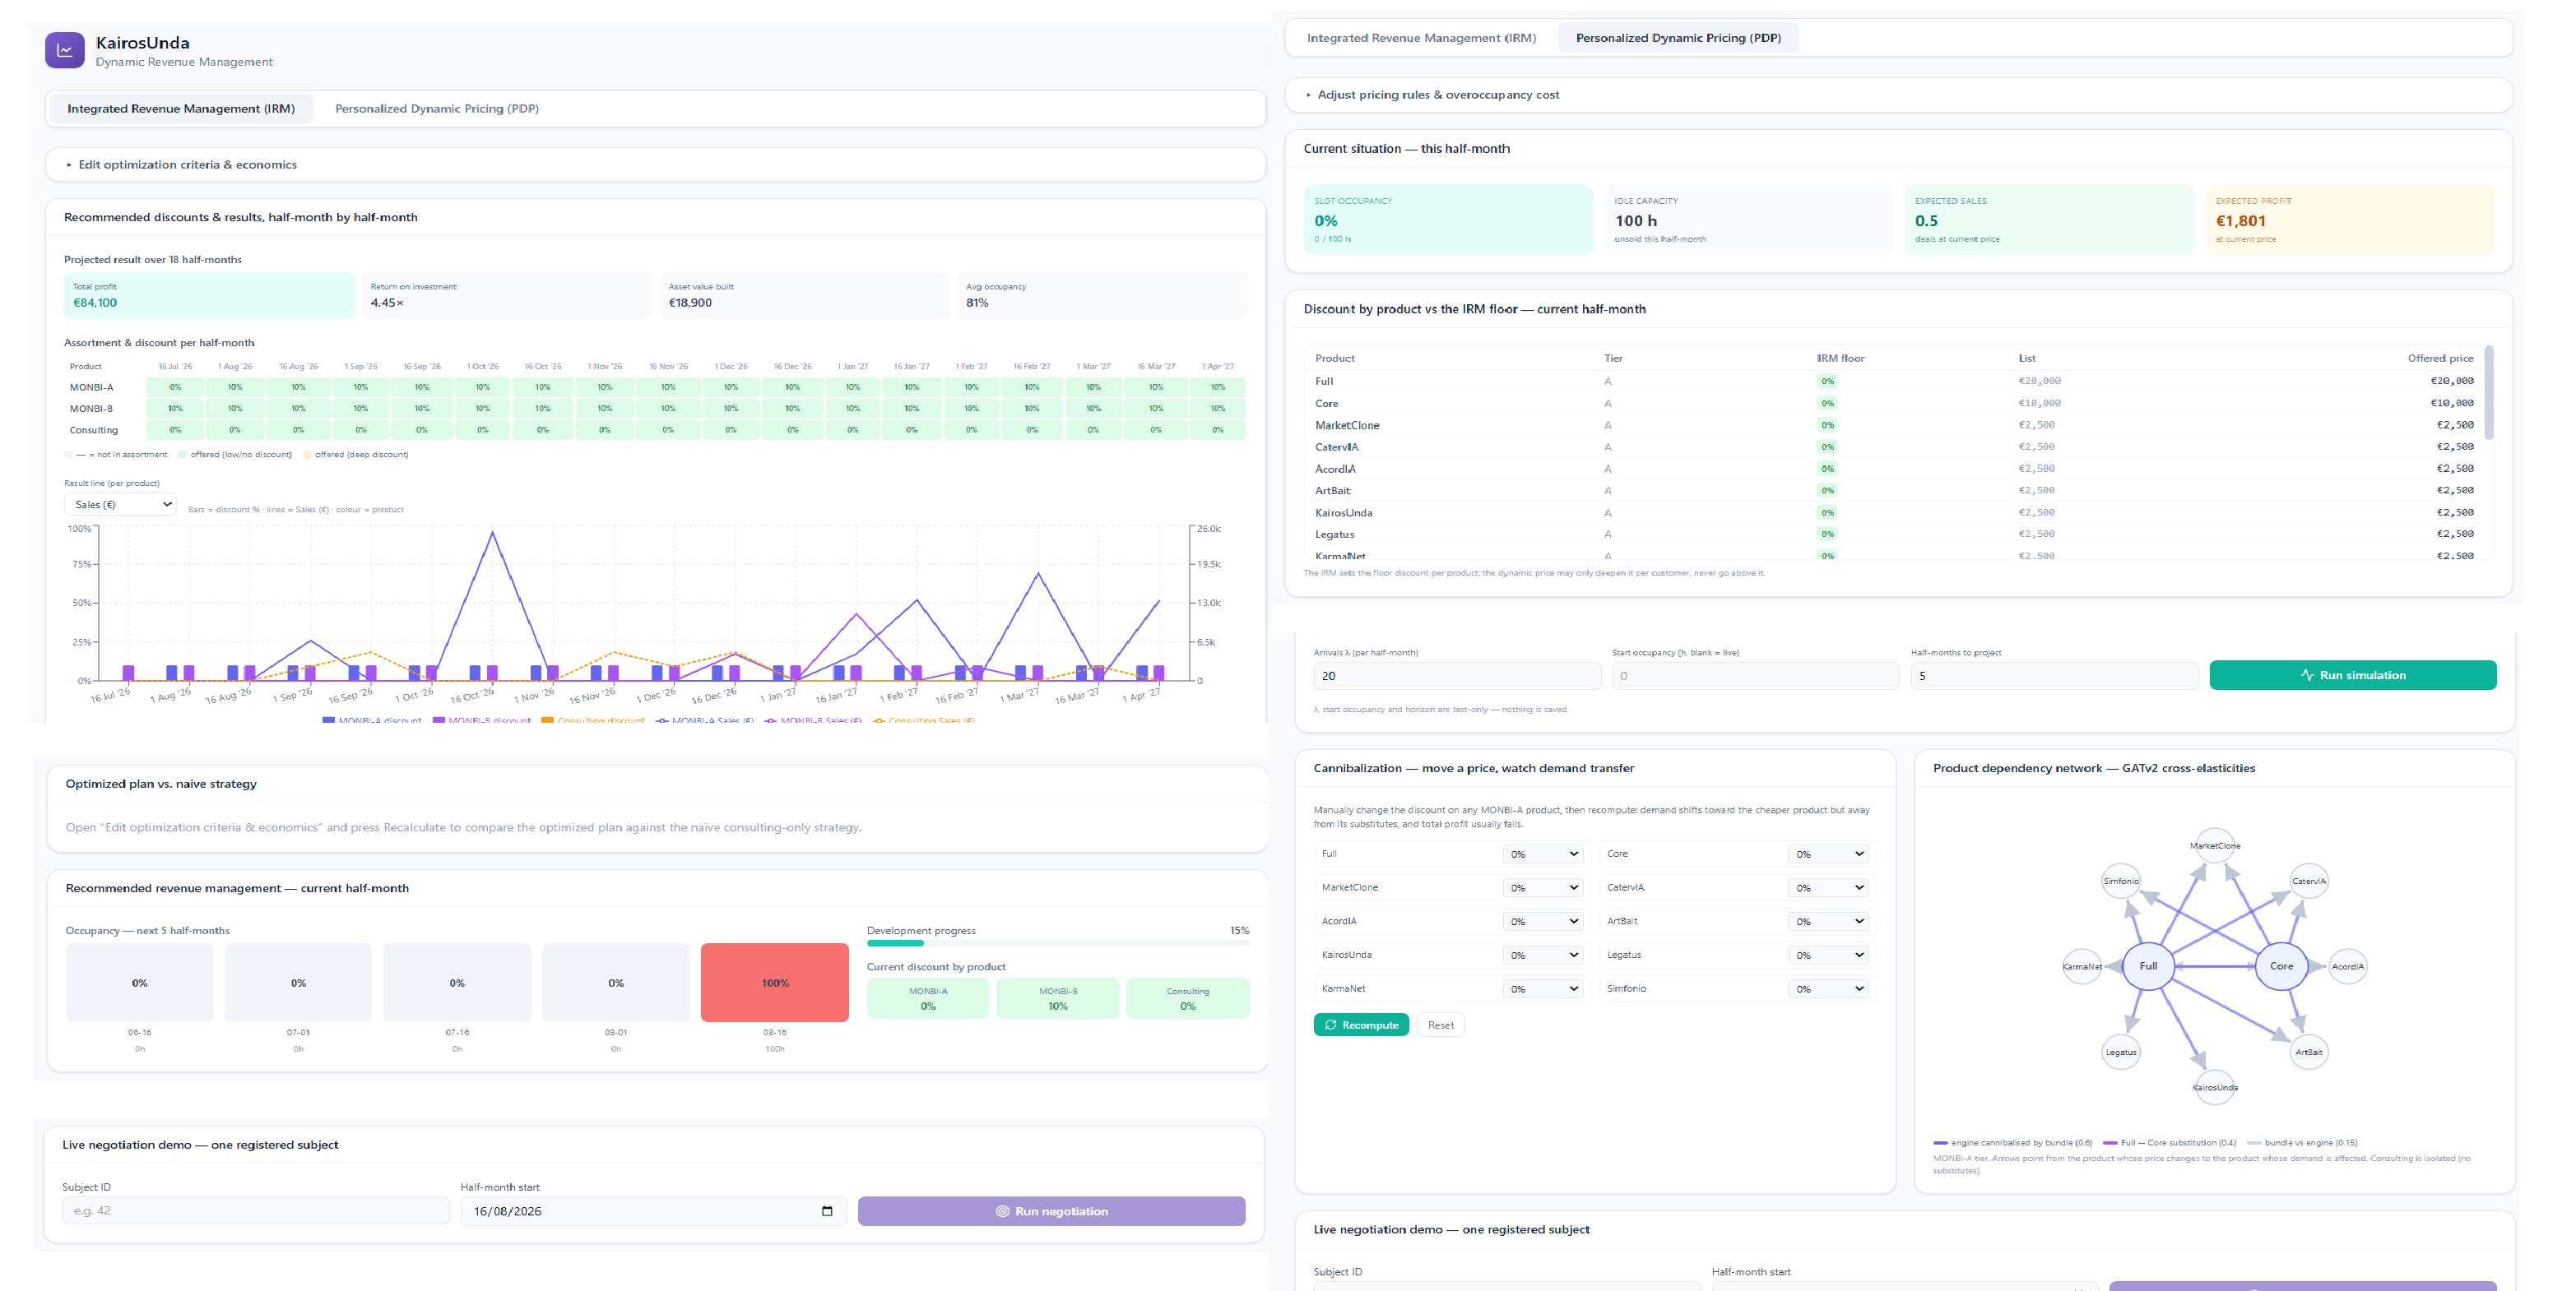The image size is (2576, 1291).
Task: Click the Run simulation pulse icon
Action: point(2307,675)
